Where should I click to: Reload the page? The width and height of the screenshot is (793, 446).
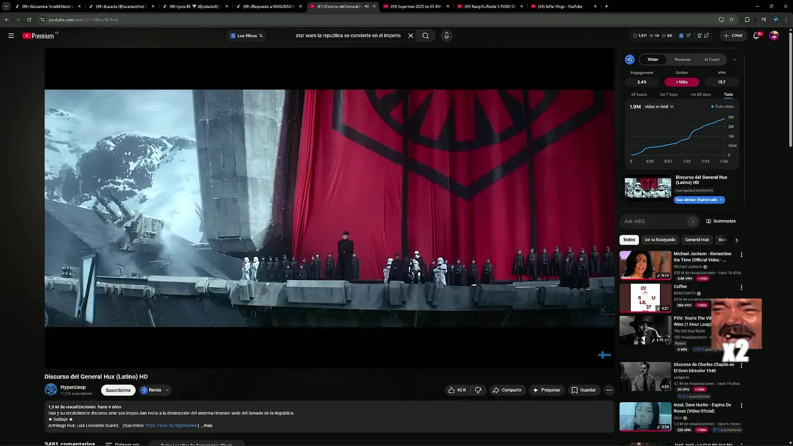tap(28, 19)
